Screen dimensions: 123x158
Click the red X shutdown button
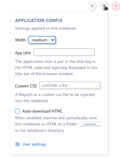(x=116, y=6)
